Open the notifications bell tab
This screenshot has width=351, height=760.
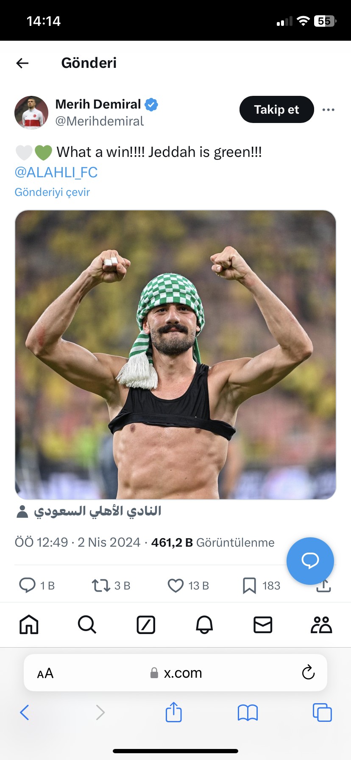coord(204,625)
